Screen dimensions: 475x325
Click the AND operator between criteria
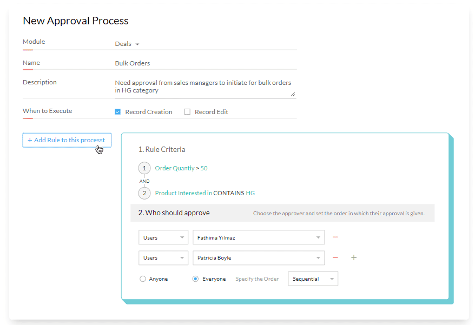click(144, 181)
